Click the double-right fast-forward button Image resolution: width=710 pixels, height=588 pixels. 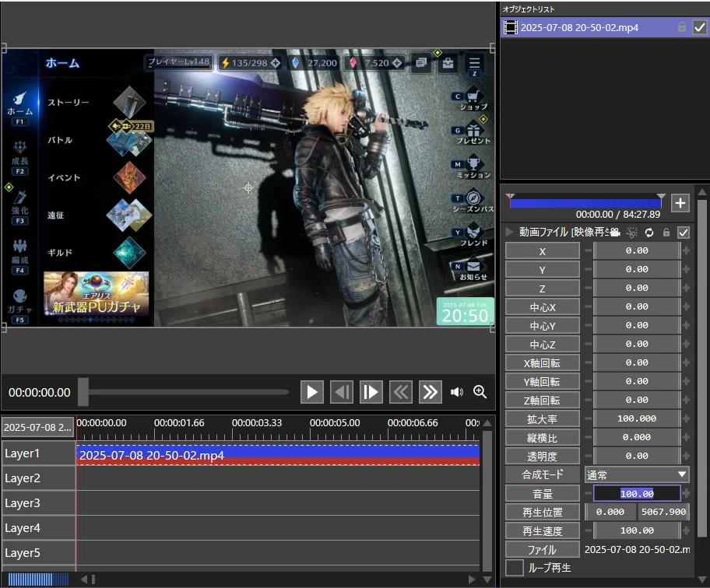tap(431, 392)
